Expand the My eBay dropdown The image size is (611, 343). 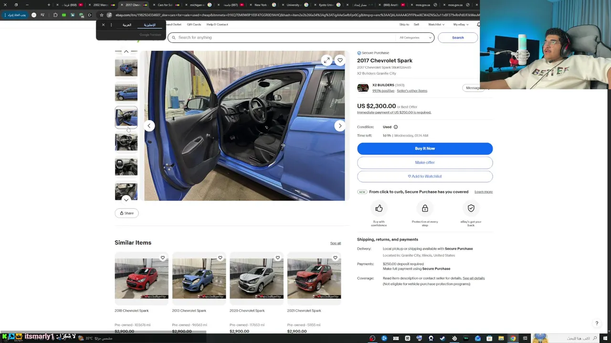460,24
